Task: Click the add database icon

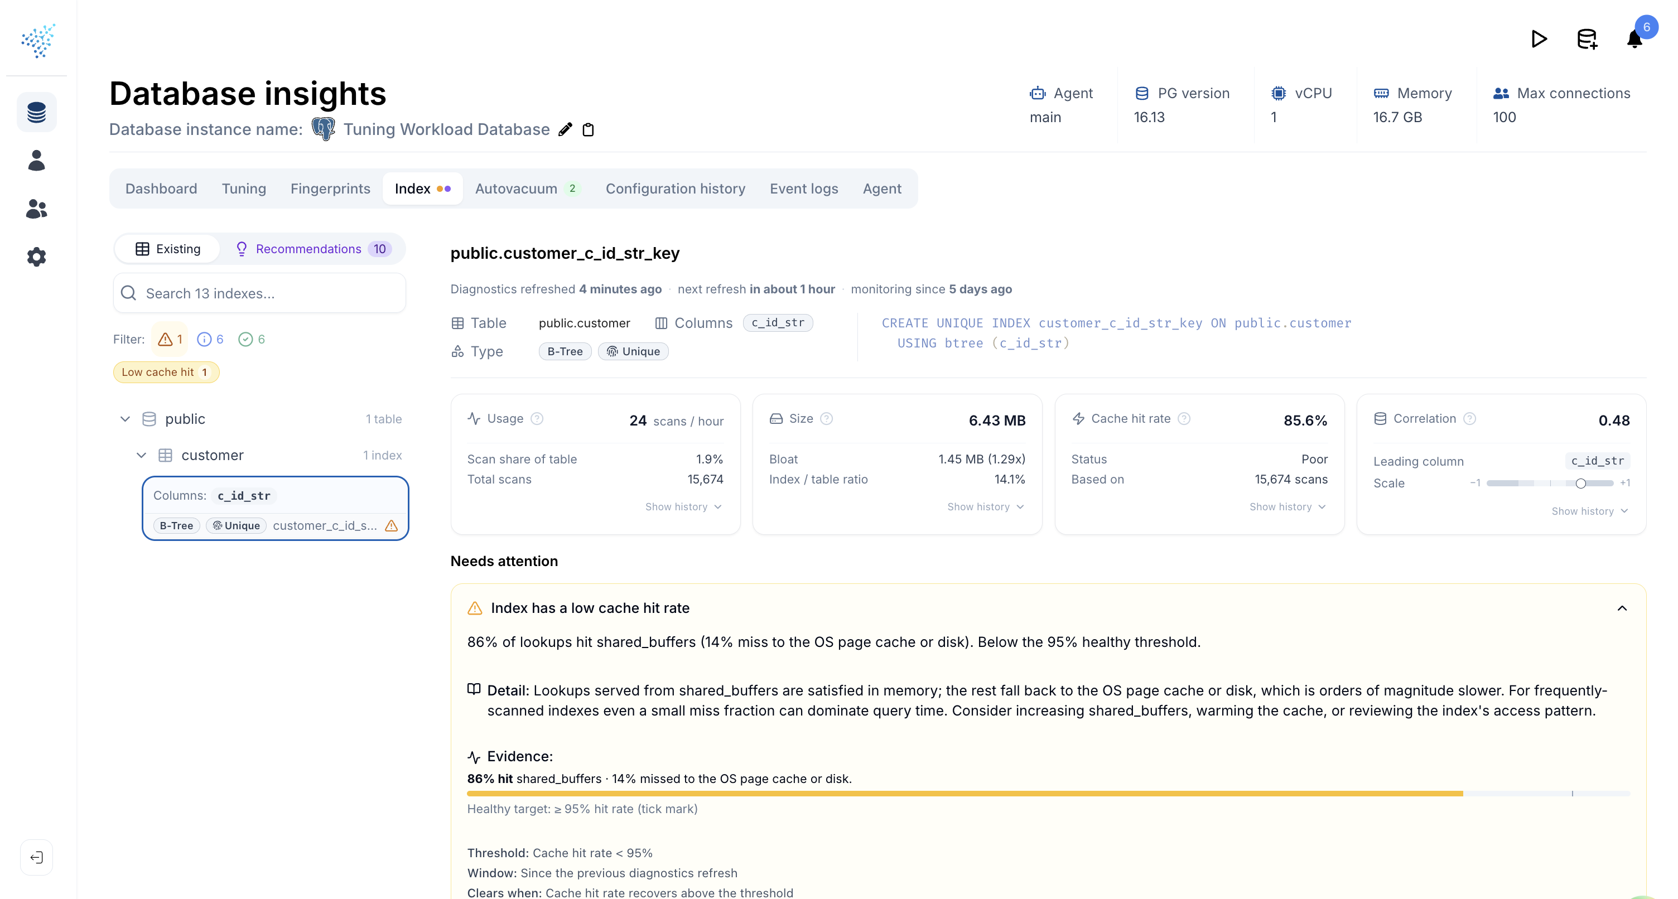Action: coord(1587,39)
